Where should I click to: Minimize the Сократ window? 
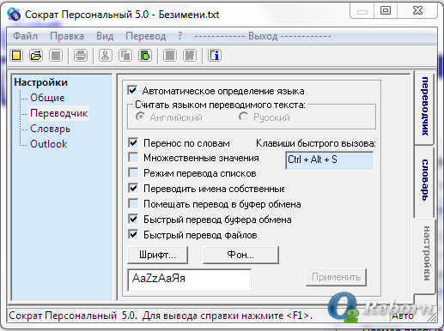click(x=362, y=11)
